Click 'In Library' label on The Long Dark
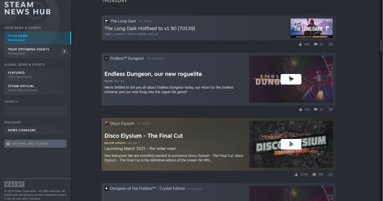The image size is (383, 201). [x=146, y=21]
